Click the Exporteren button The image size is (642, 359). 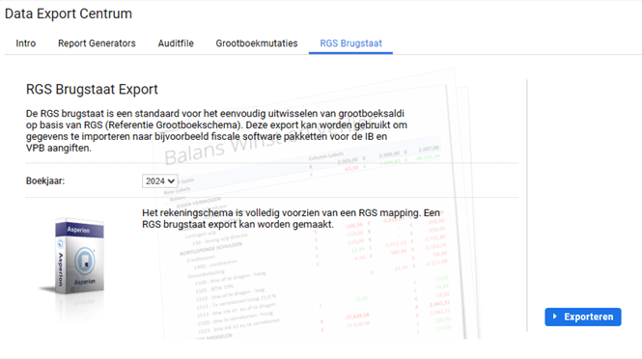pos(583,317)
